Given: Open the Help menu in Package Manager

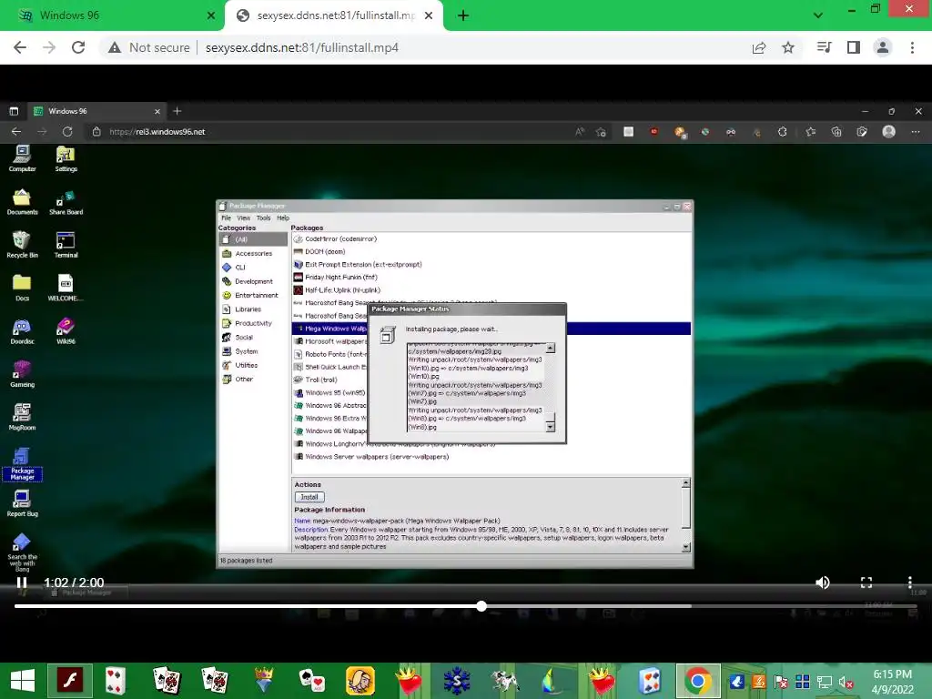Looking at the screenshot, I should pos(283,218).
